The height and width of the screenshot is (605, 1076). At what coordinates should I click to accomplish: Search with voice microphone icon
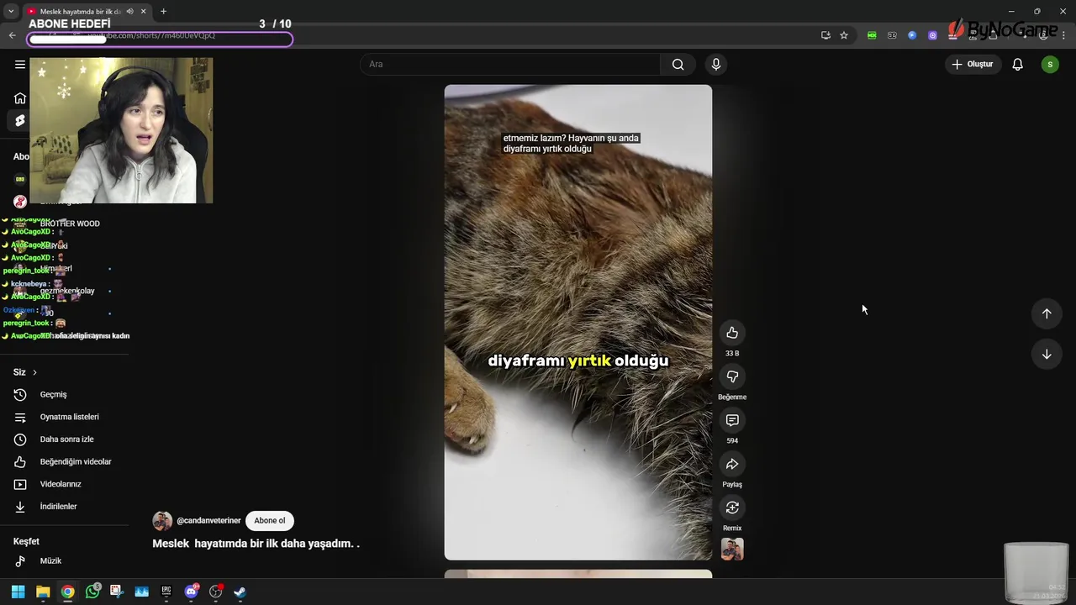pyautogui.click(x=715, y=65)
